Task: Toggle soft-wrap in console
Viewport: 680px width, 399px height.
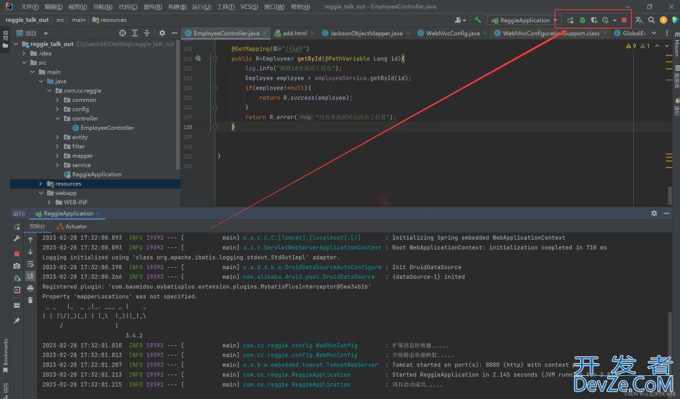Action: point(31,264)
